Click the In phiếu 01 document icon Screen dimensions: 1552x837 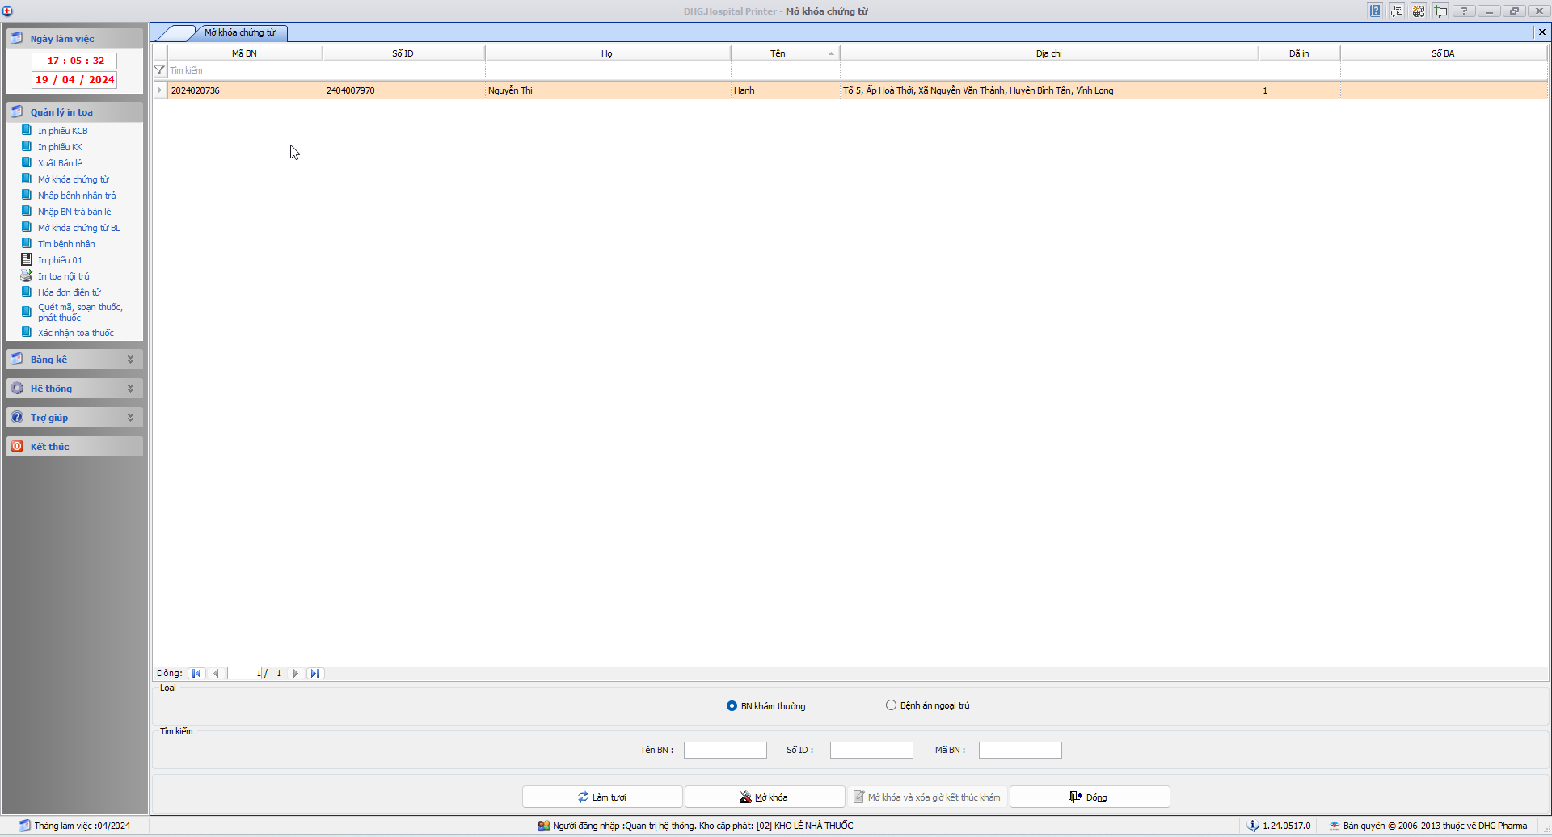[x=27, y=259]
